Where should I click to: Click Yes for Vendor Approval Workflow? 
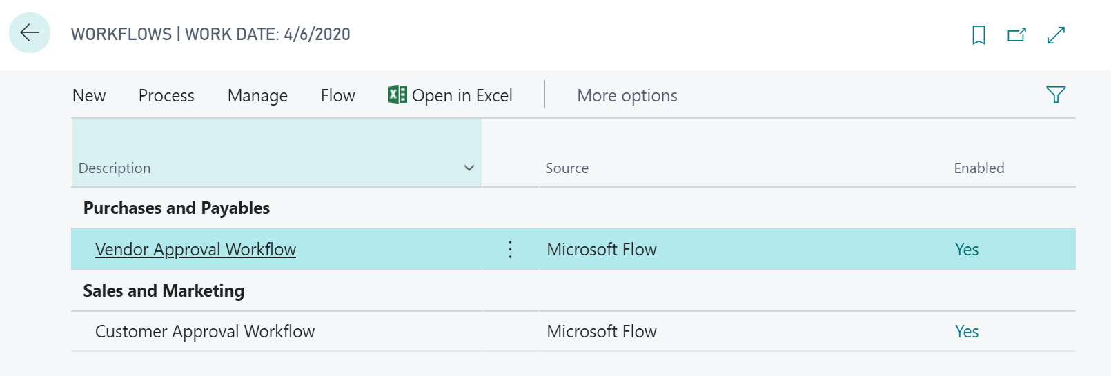[967, 249]
